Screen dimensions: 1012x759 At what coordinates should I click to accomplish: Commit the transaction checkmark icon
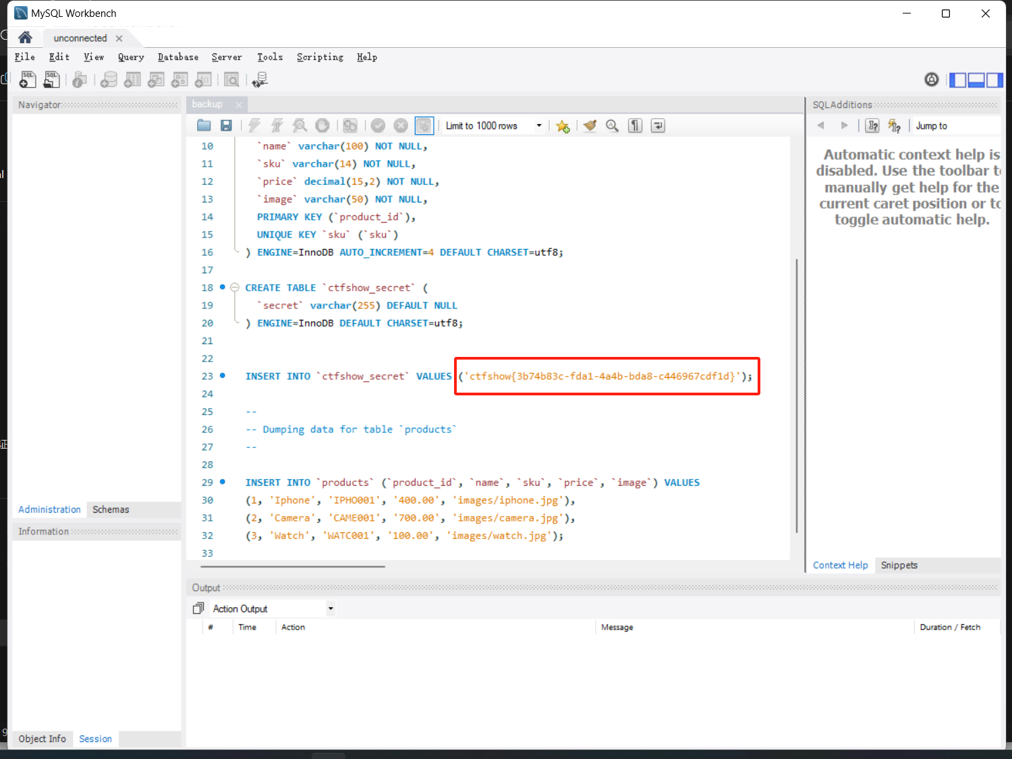coord(378,125)
